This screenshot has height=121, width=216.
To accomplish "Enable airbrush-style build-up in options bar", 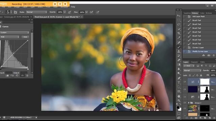I will click(x=91, y=12).
